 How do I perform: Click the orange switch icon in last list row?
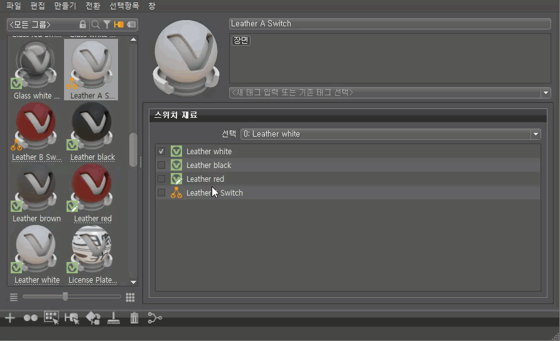176,192
